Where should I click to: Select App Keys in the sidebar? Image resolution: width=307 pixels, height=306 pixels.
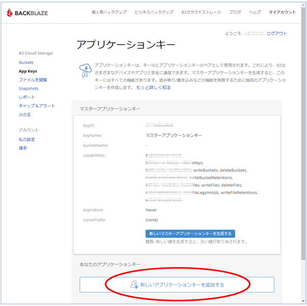(28, 71)
